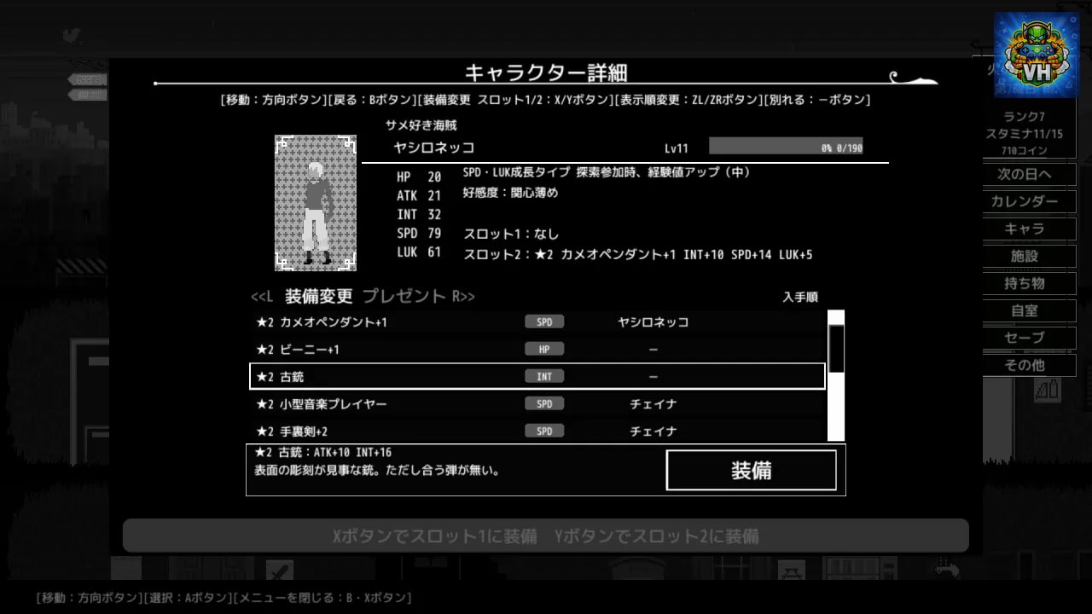Switch to the 装備変更 tab
Image resolution: width=1092 pixels, height=614 pixels.
coord(318,296)
